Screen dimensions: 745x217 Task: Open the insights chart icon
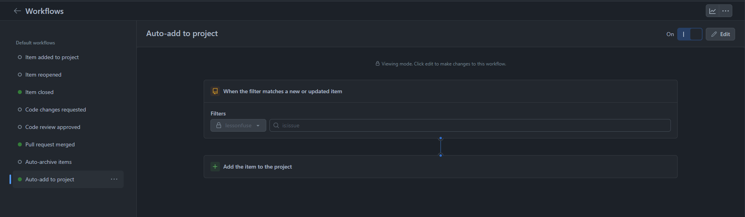713,11
